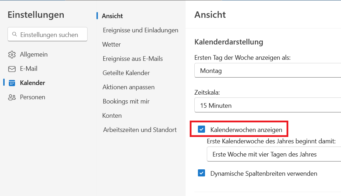Screen dimensions: 341x196
Task: Click the Kalender calendar icon
Action: (x=12, y=83)
